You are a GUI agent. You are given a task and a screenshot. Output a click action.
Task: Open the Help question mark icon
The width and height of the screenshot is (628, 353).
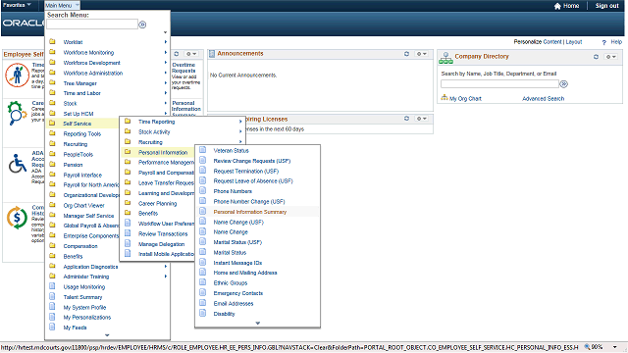604,42
